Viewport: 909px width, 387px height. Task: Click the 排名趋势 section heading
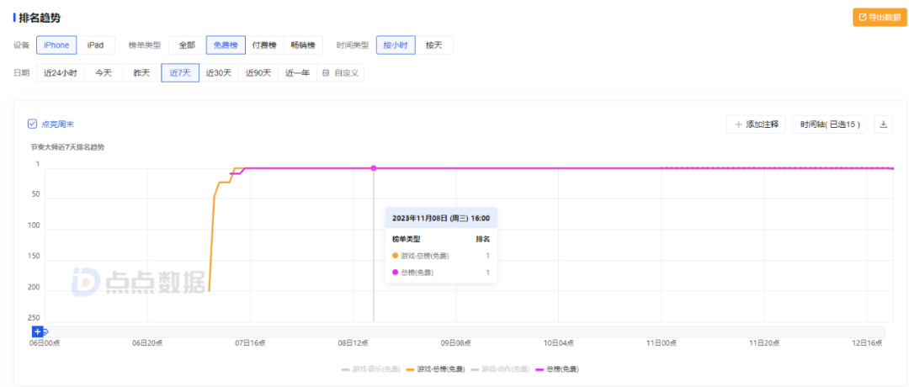40,18
